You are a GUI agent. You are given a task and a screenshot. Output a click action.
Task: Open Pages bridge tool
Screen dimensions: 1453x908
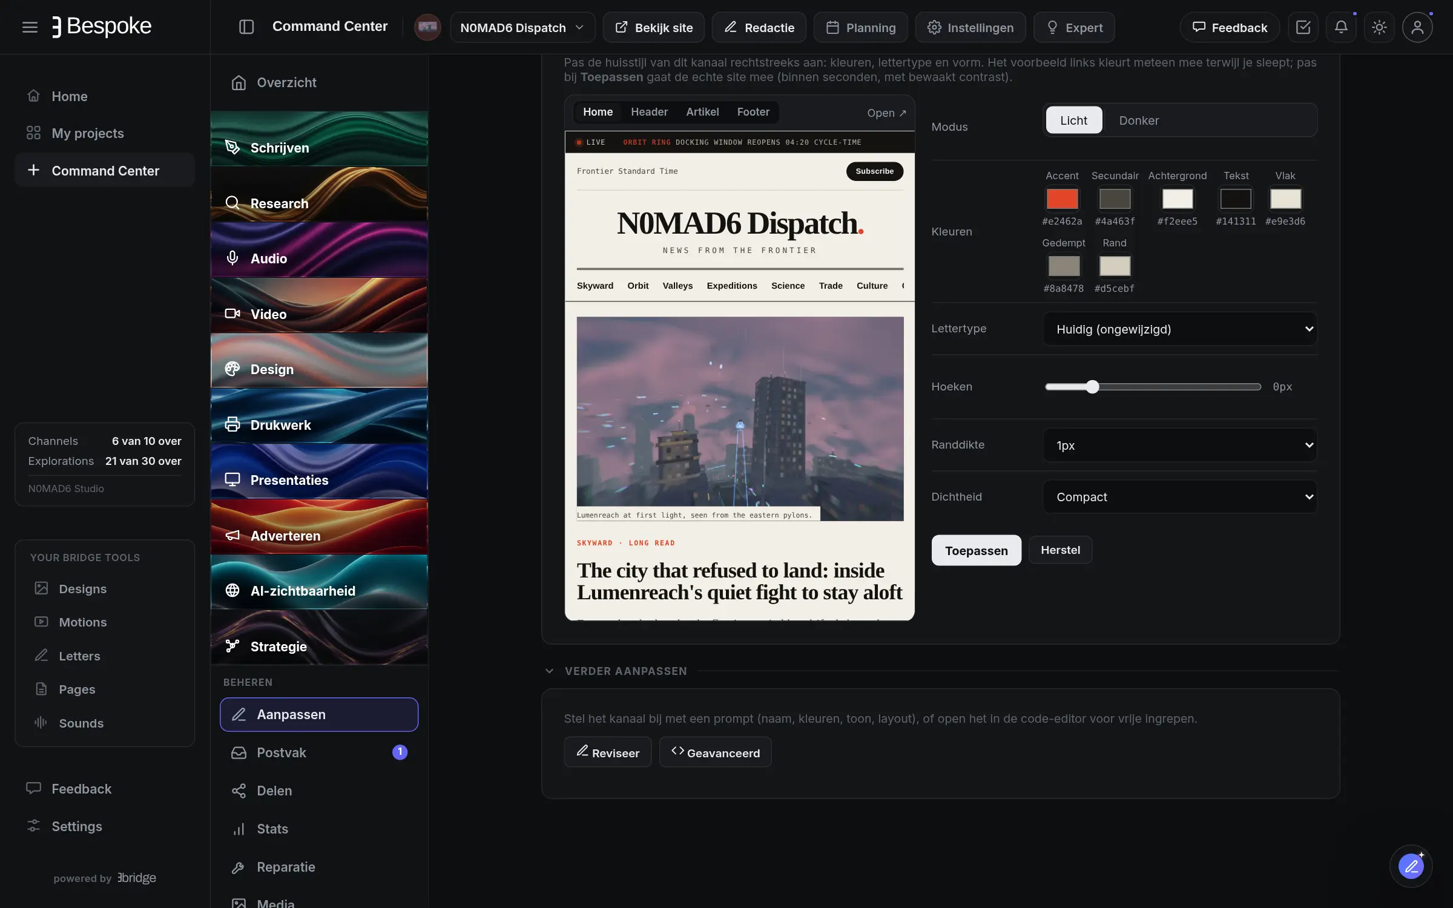(105, 689)
